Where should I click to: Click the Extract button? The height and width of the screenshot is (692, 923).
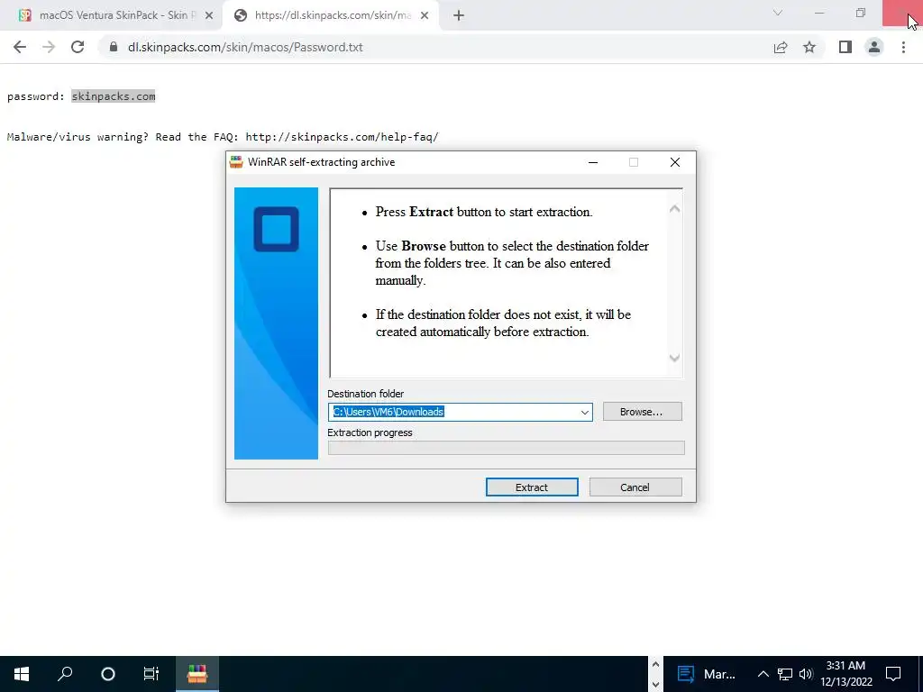[x=532, y=487]
